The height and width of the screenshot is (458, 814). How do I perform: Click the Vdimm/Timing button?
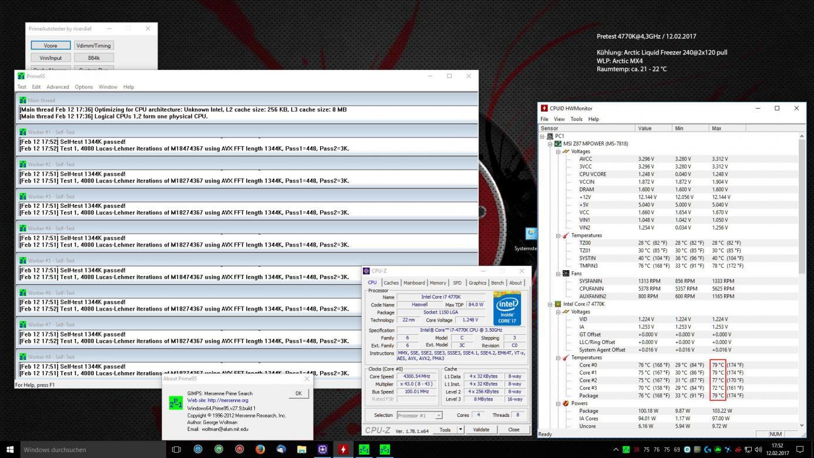pyautogui.click(x=94, y=45)
